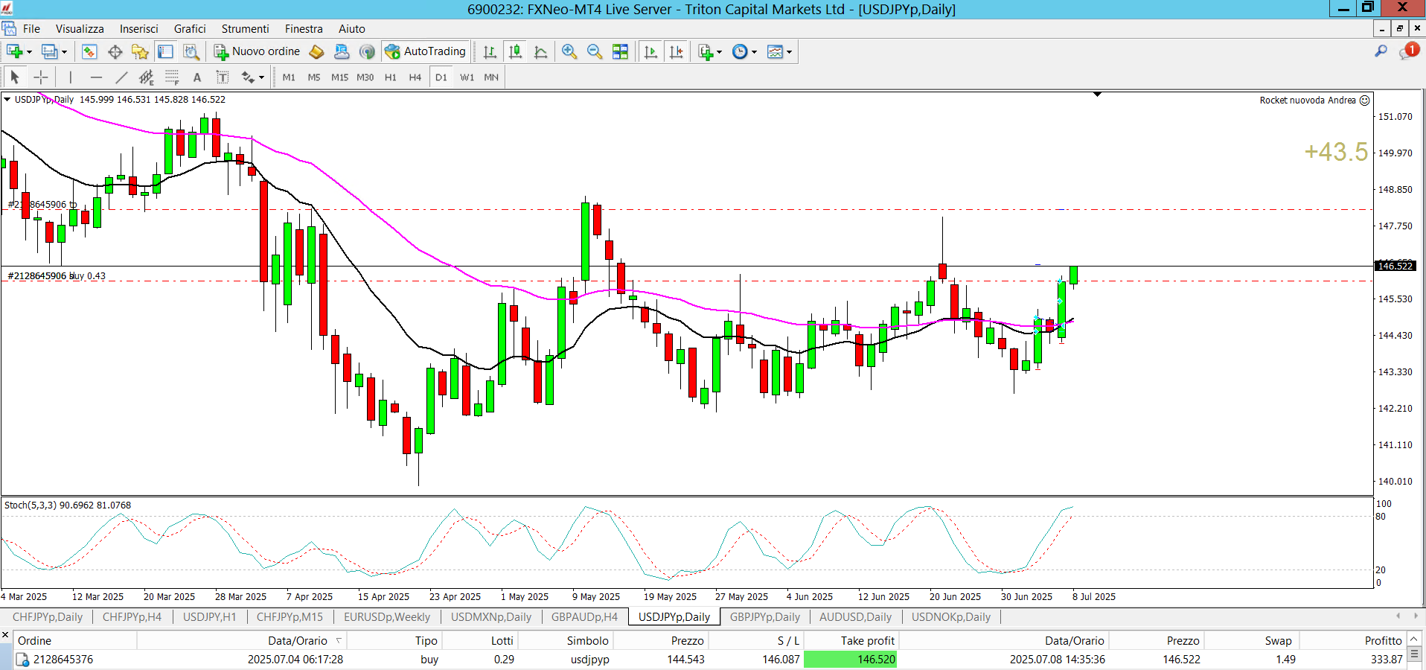Switch chart to candlesticks mode
The image size is (1426, 670).
pos(515,51)
